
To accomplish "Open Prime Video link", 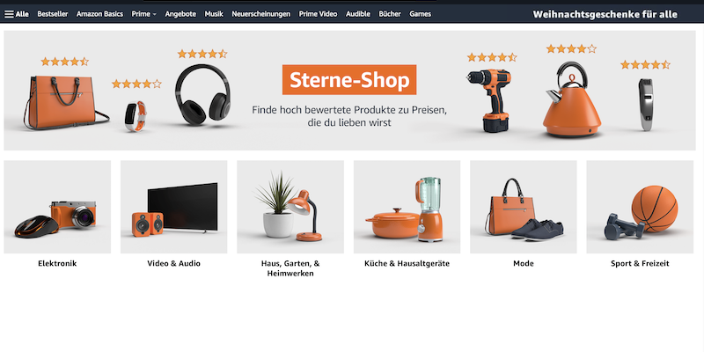I will (x=318, y=14).
